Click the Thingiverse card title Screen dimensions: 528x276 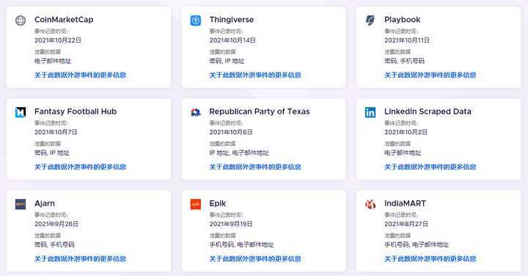231,20
